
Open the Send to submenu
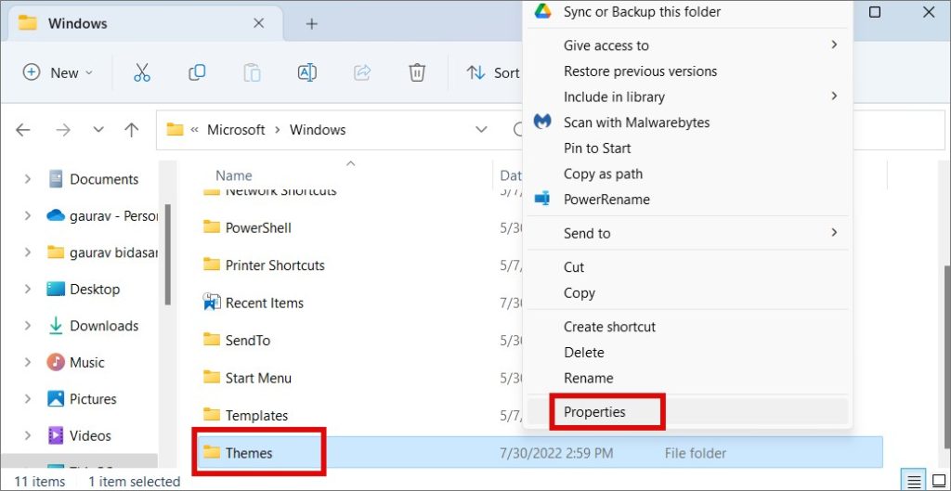[688, 233]
